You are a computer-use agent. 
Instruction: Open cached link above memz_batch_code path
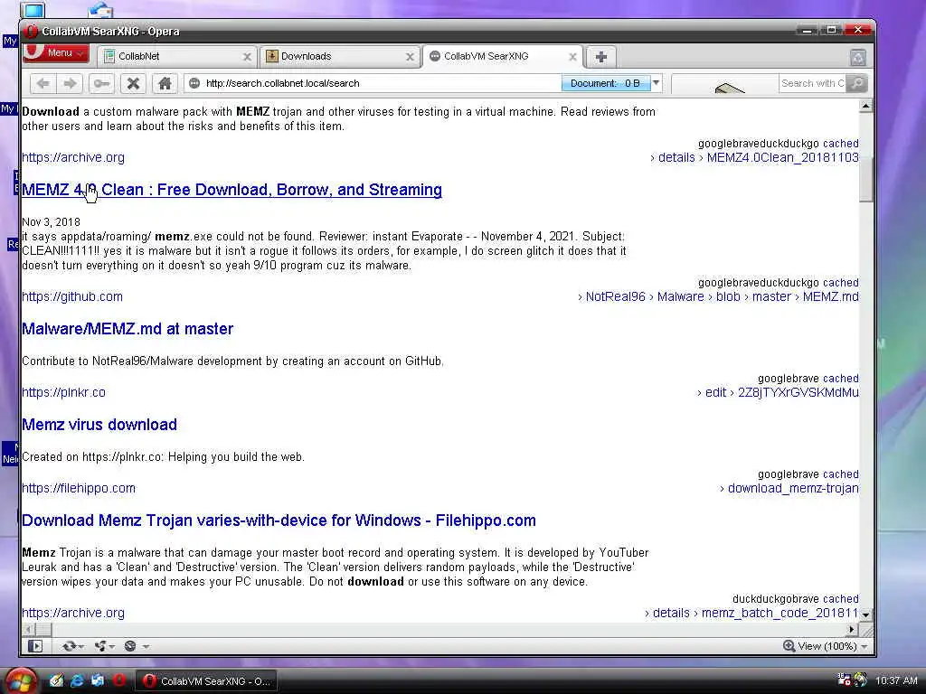pos(841,598)
